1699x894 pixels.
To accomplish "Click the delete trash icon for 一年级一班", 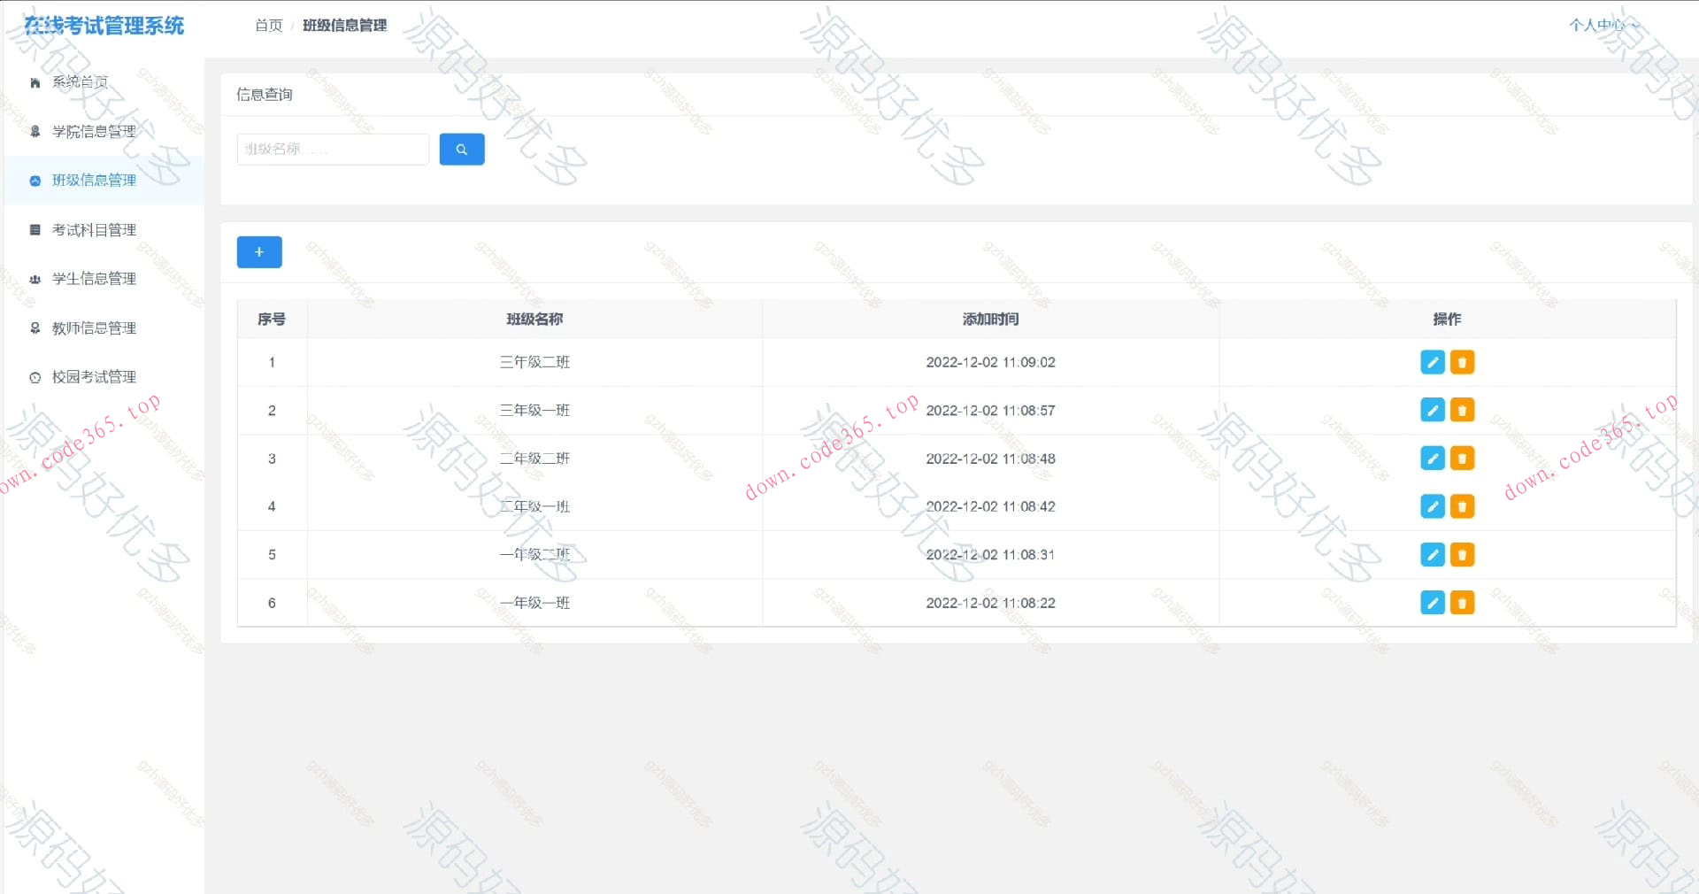I will [1462, 603].
